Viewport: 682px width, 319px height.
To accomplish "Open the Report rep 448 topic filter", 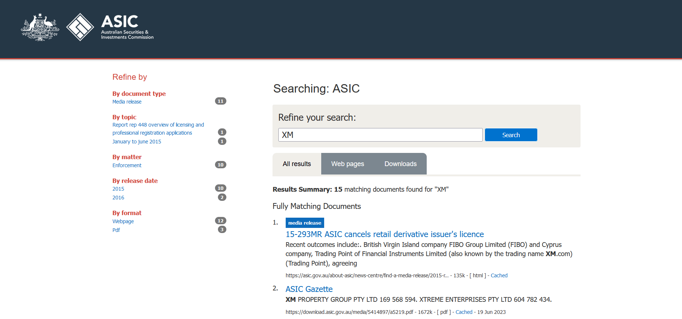I will click(x=158, y=129).
